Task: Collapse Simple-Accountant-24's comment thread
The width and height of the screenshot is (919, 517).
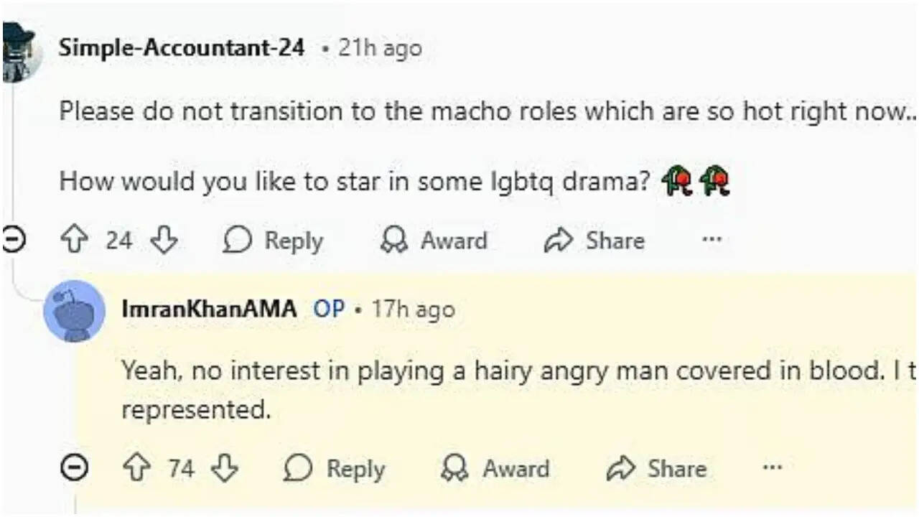Action: [x=11, y=240]
